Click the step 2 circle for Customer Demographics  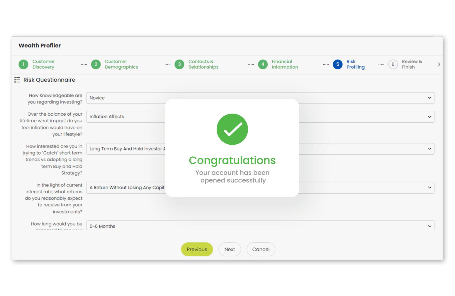[96, 64]
